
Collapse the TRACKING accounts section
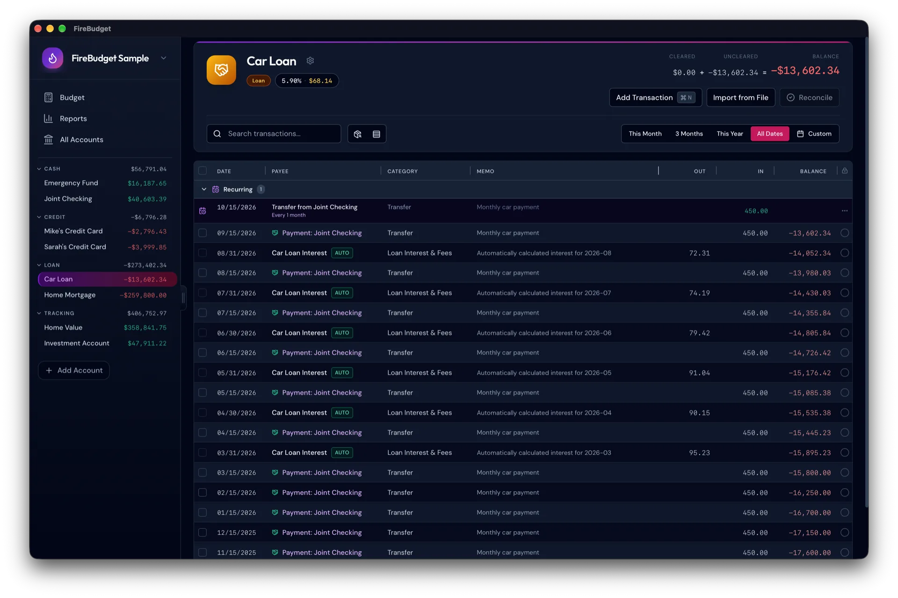click(x=39, y=313)
